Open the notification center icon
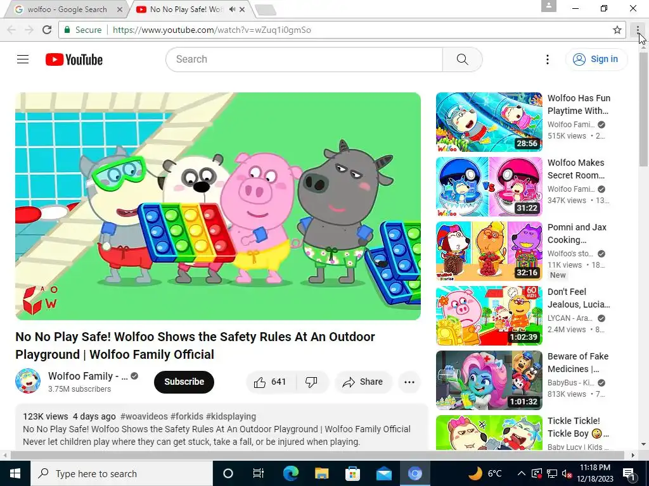Viewport: 649px width, 486px height. 628,473
